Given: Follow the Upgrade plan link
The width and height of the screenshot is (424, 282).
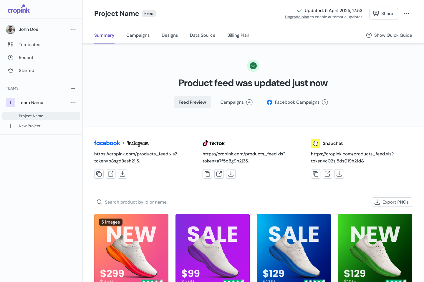Looking at the screenshot, I should click(297, 17).
